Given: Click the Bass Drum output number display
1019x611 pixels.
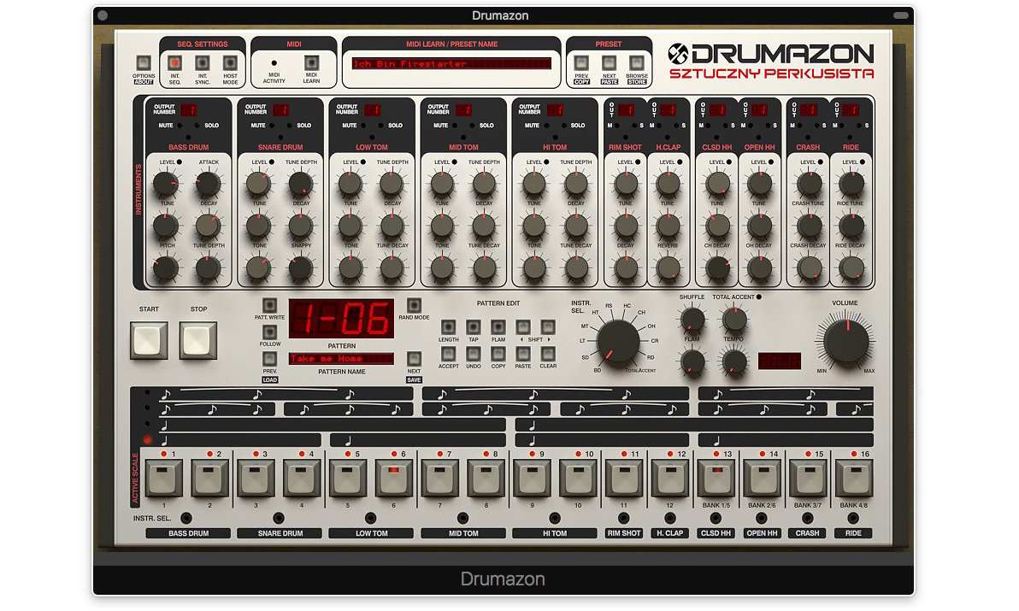Looking at the screenshot, I should [188, 109].
